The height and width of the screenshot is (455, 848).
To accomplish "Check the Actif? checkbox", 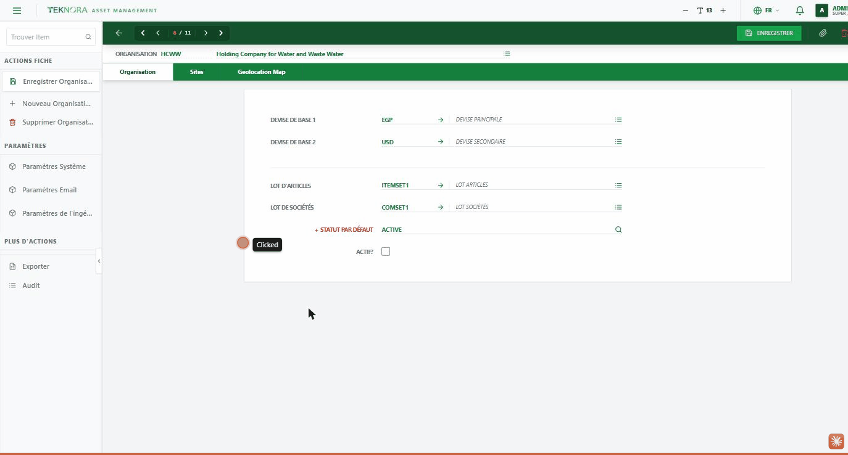I will coord(386,252).
